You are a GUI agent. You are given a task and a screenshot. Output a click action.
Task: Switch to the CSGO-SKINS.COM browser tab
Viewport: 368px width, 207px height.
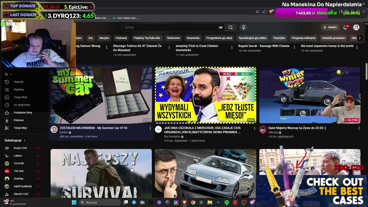coord(126,18)
